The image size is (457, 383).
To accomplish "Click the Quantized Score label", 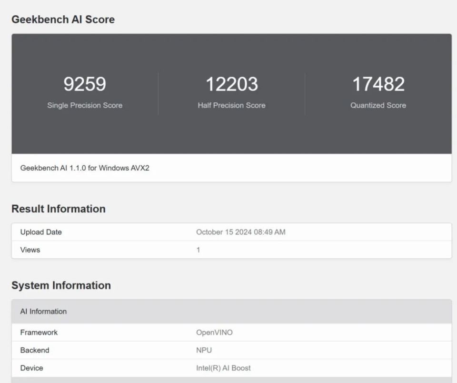I will click(x=378, y=105).
